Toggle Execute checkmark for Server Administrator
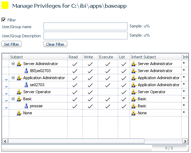191x153 pixels. click(x=108, y=64)
